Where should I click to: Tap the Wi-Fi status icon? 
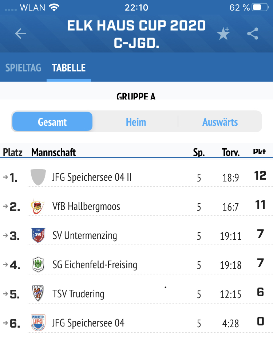pos(54,8)
